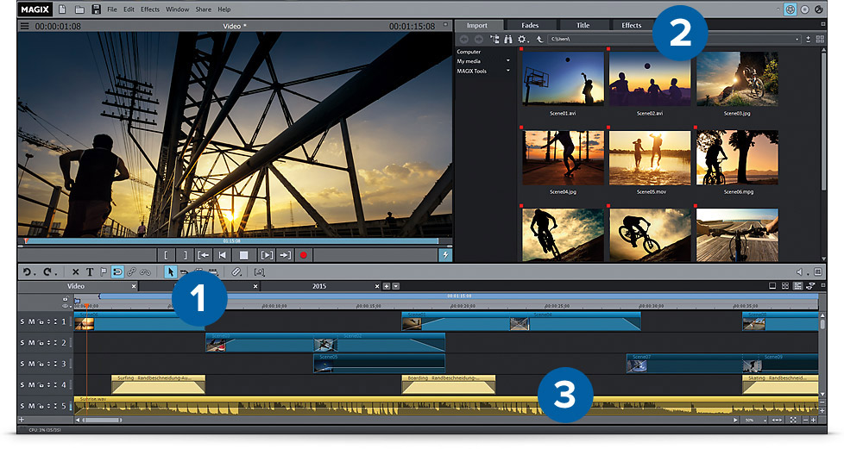Viewport: 844px width, 449px height.
Task: Open the path field dropdown arrow
Action: click(797, 39)
